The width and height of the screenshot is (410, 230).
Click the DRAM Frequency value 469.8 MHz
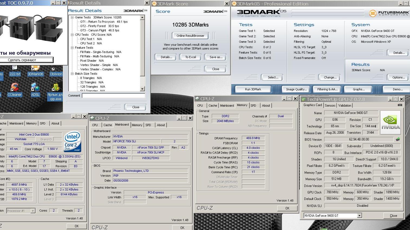tap(253, 138)
